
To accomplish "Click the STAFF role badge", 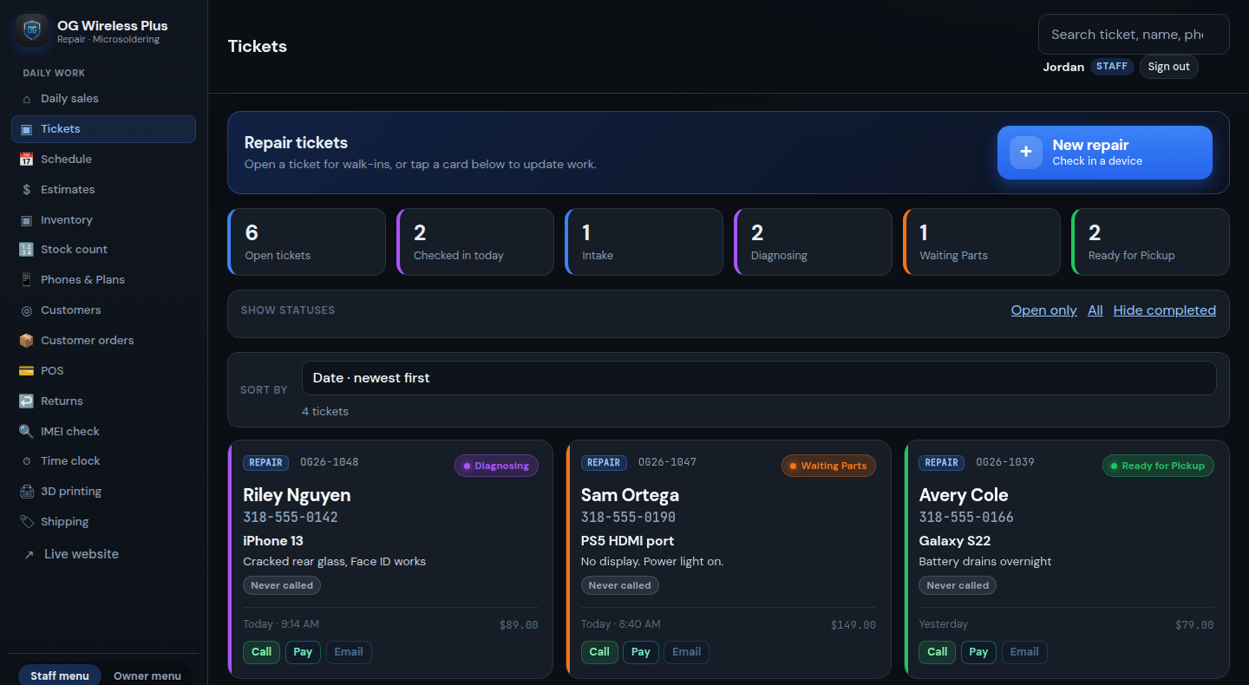I will (1112, 67).
